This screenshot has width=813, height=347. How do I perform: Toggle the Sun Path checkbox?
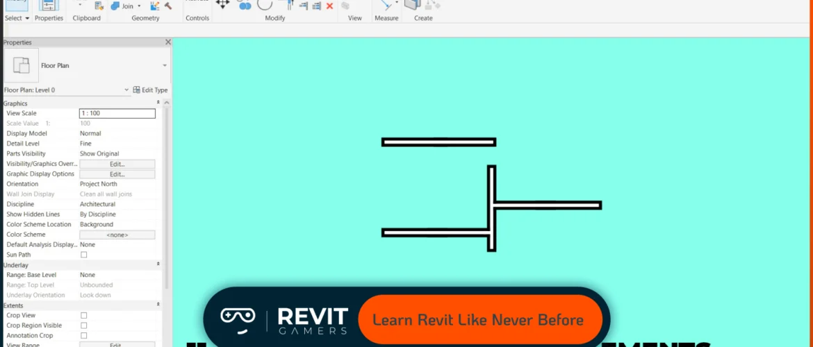[84, 255]
